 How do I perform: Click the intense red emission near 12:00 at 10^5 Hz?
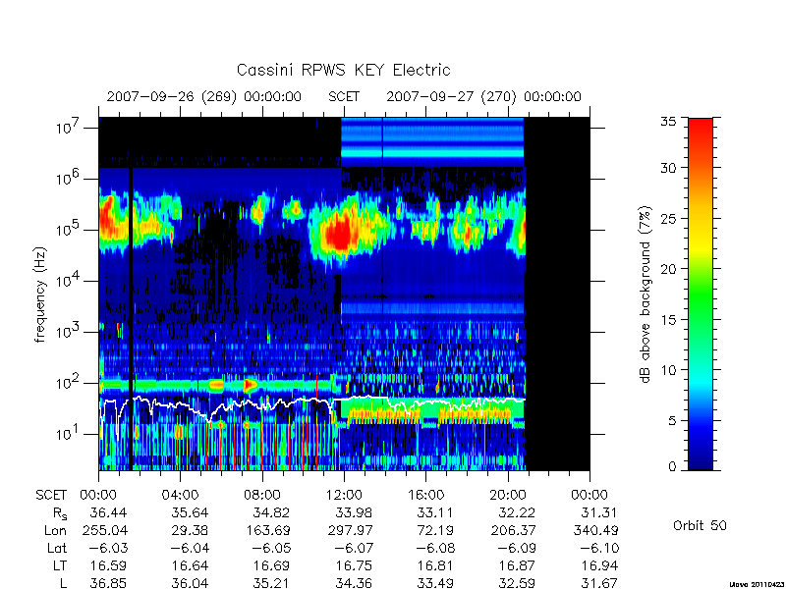(341, 236)
